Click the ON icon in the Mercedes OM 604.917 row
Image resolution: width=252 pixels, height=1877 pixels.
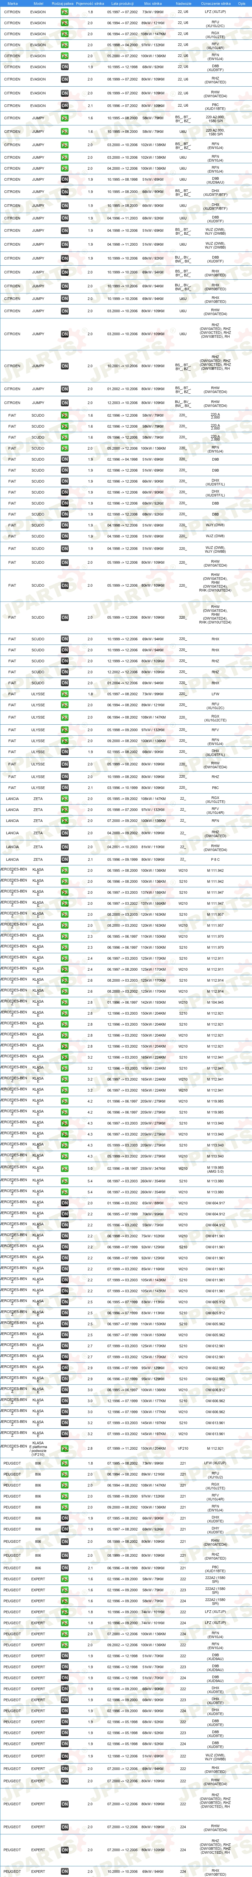pos(65,1203)
